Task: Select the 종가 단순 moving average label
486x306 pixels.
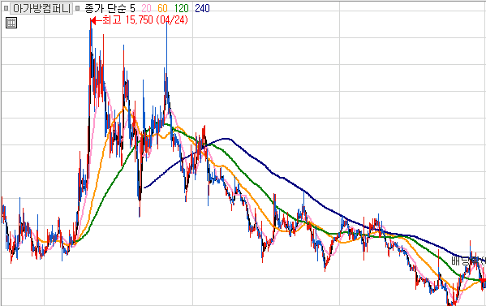Action: coord(105,9)
